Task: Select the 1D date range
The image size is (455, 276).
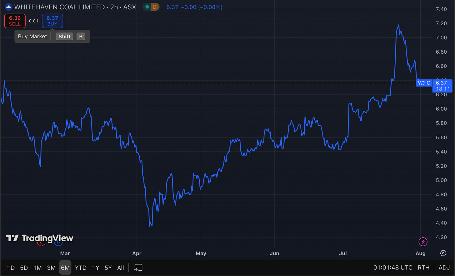Action: [x=11, y=268]
